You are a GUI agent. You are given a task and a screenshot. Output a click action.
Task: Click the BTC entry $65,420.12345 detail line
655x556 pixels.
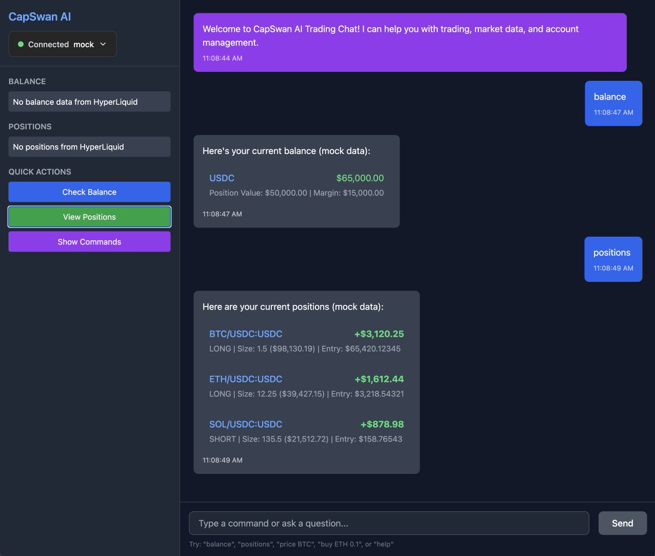[x=305, y=348]
